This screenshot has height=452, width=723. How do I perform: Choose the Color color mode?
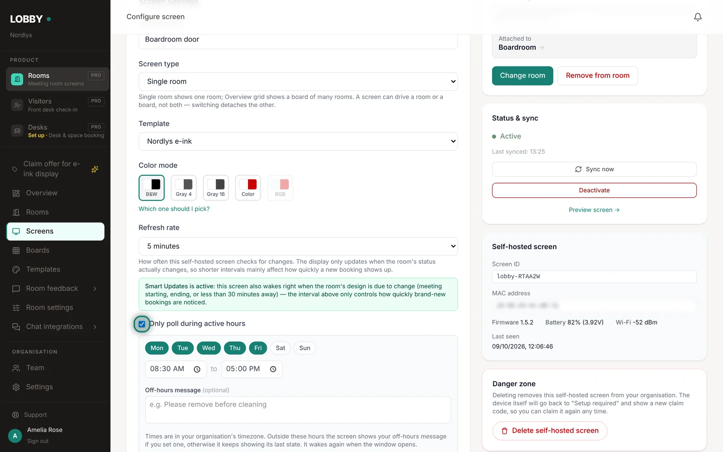pos(248,188)
